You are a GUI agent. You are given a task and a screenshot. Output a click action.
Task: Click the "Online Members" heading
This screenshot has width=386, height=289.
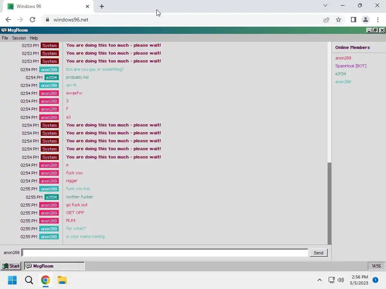pyautogui.click(x=352, y=47)
